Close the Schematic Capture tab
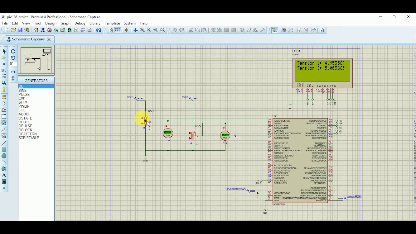Image resolution: width=416 pixels, height=234 pixels. point(49,39)
